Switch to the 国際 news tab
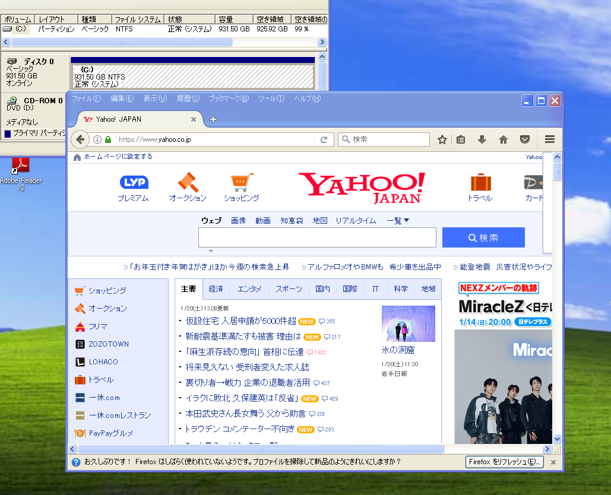This screenshot has height=495, width=611. pos(350,289)
